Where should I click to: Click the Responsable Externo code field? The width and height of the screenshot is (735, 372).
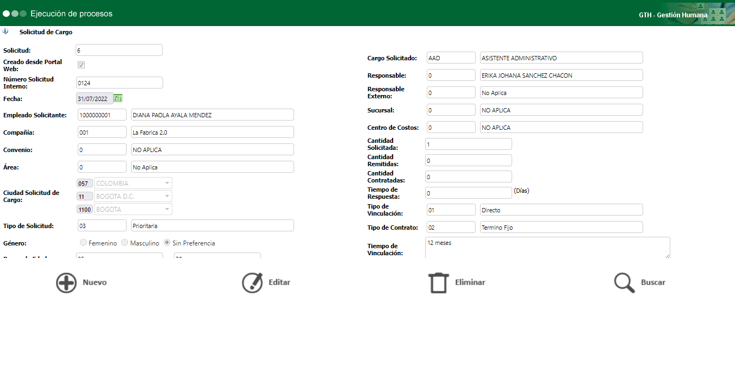coord(451,92)
